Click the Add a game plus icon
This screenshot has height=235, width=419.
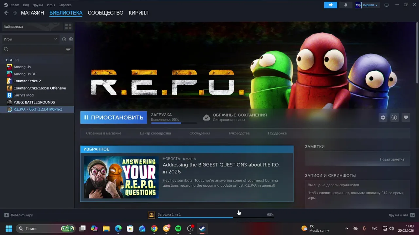pos(6,215)
